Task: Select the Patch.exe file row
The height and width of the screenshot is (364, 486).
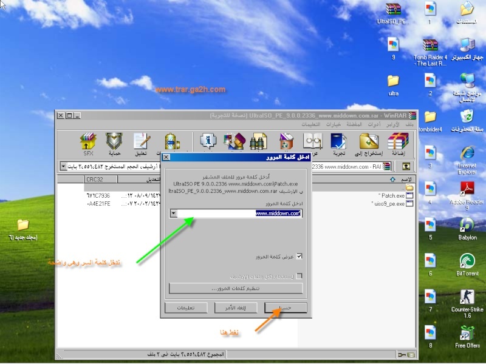Action: [392, 195]
